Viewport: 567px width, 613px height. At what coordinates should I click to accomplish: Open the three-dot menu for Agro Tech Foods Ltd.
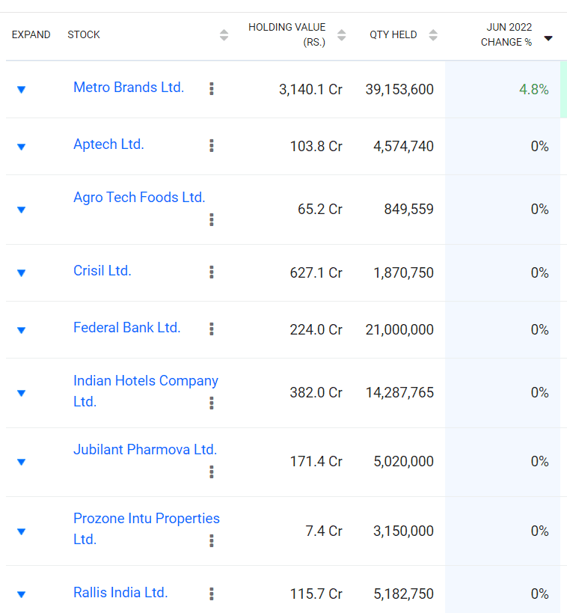click(x=212, y=220)
